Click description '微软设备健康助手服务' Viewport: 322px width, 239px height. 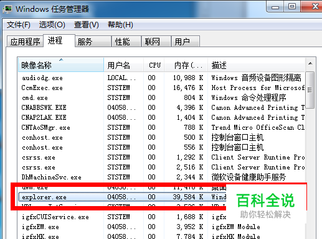coord(249,177)
